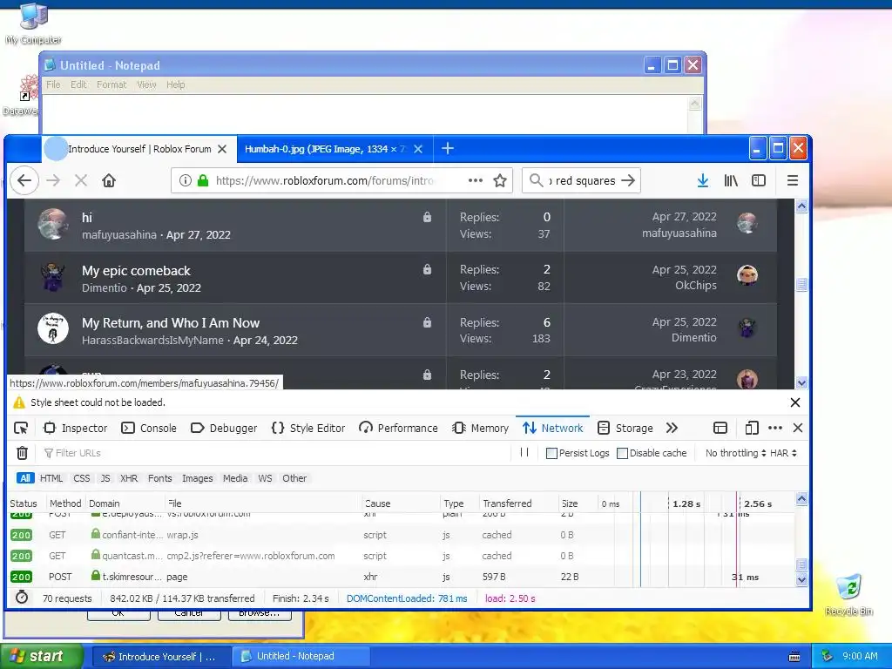
Task: Filter network requests by JS
Action: (x=105, y=478)
